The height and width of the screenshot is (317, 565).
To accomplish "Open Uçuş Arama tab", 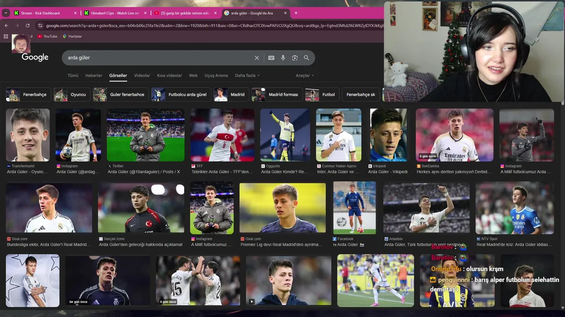I will (x=216, y=75).
